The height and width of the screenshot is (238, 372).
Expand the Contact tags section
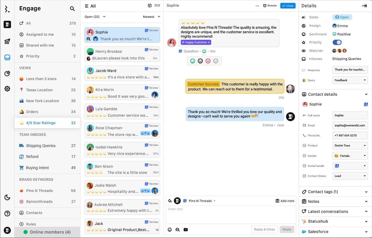pos(335,192)
